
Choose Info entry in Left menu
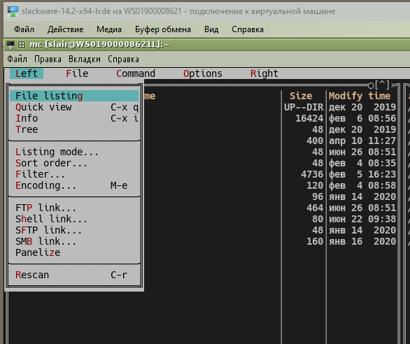tap(74, 118)
